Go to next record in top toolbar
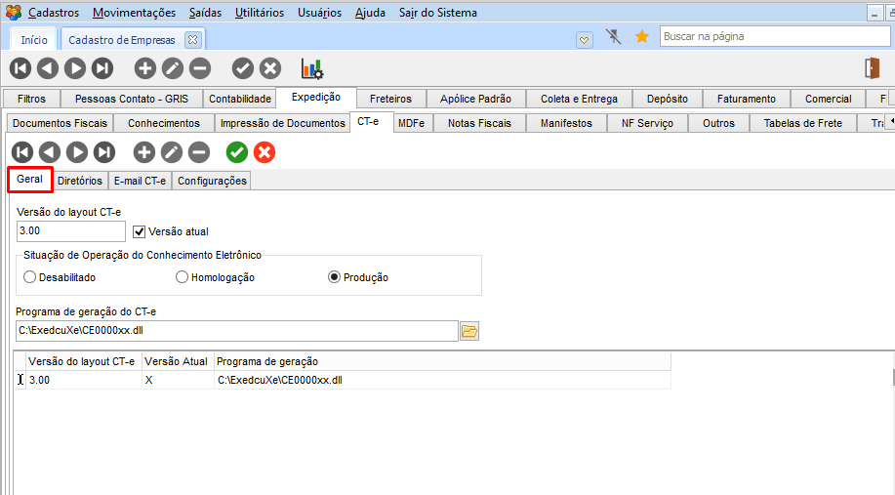This screenshot has height=495, width=895. click(75, 68)
